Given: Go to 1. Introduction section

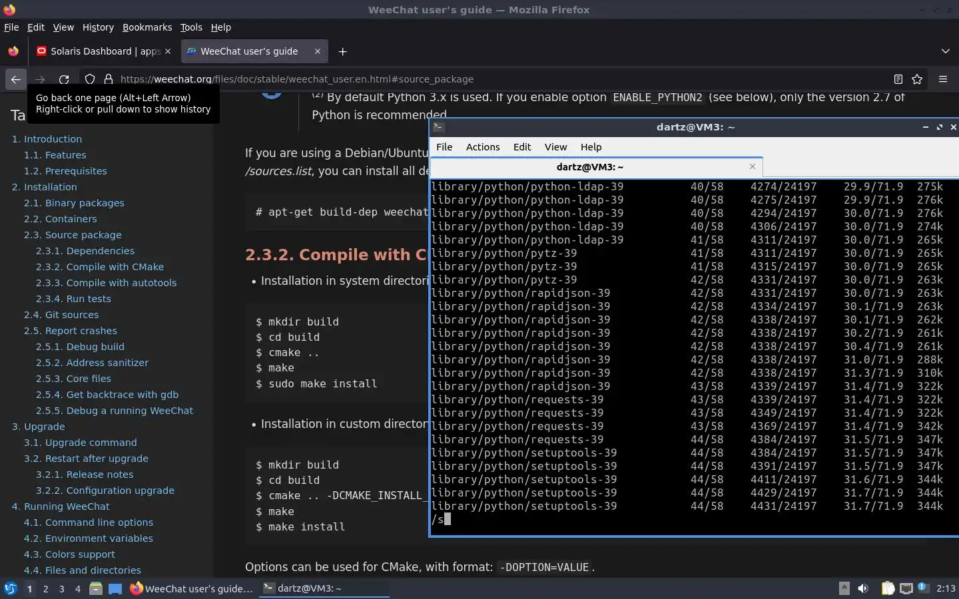Looking at the screenshot, I should point(47,139).
